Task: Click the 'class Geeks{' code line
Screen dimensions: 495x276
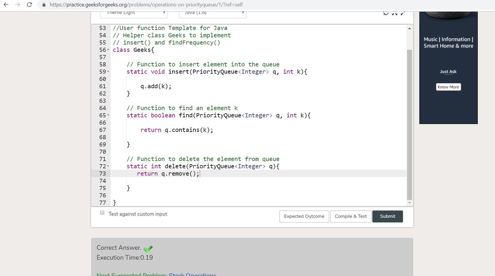Action: 133,50
